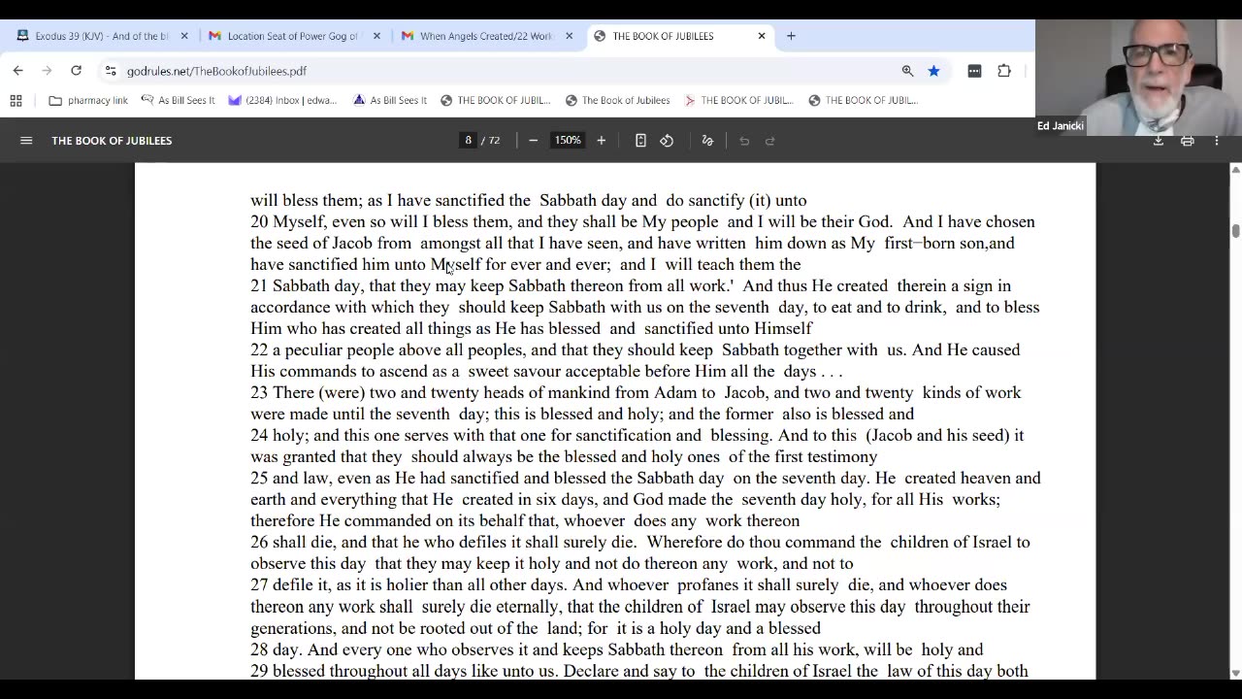This screenshot has height=699, width=1242.
Task: Close the When Angels Created tab
Action: click(569, 36)
